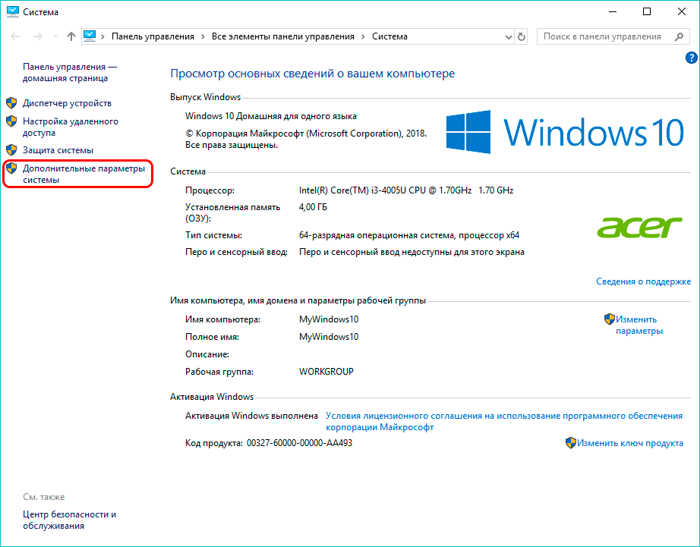Open Панель управления — домашняя страница
This screenshot has height=547, width=700.
[x=70, y=72]
